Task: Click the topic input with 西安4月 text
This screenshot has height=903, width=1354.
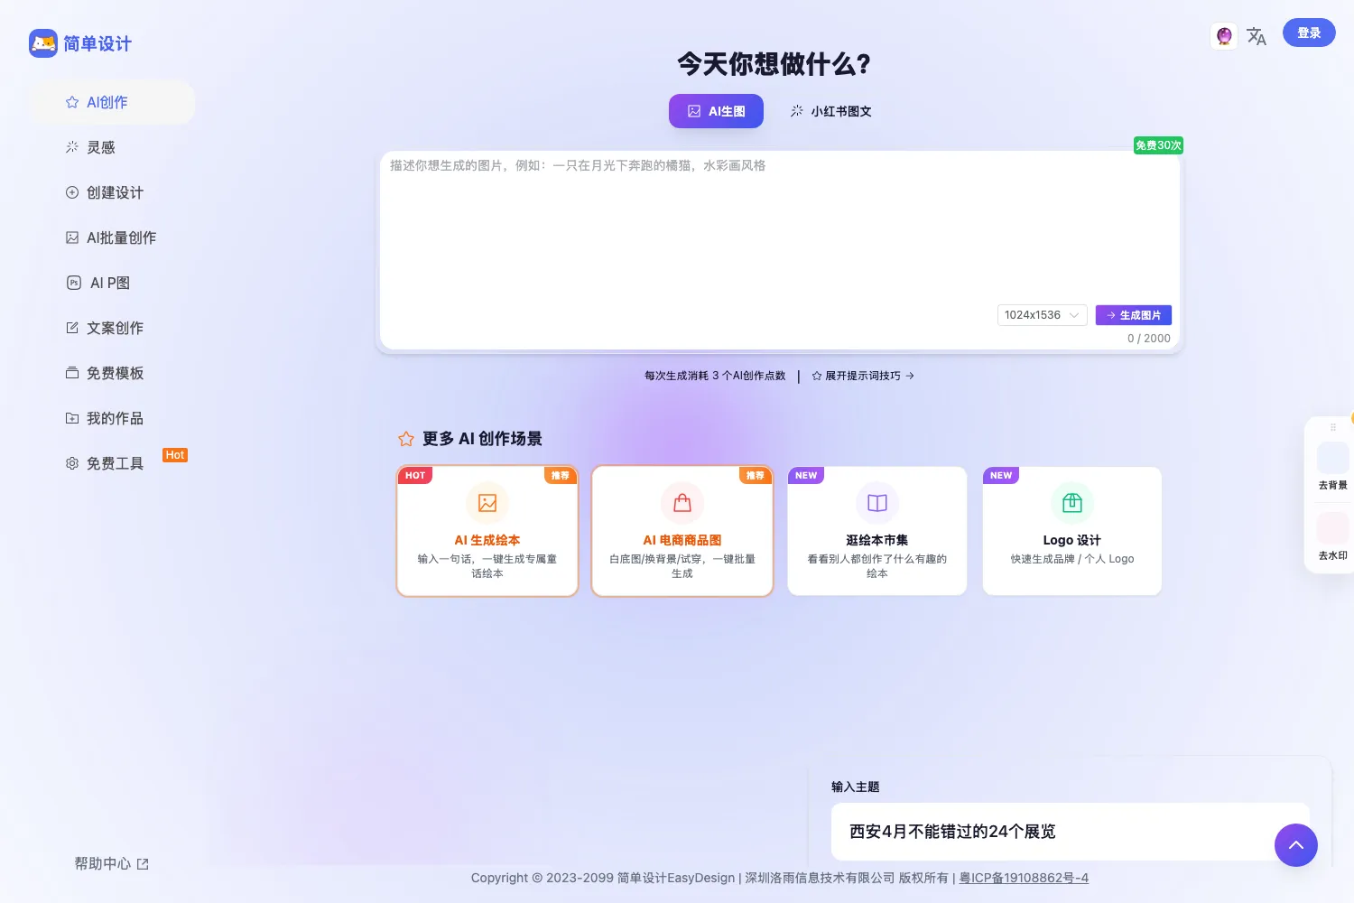Action: coord(1071,832)
